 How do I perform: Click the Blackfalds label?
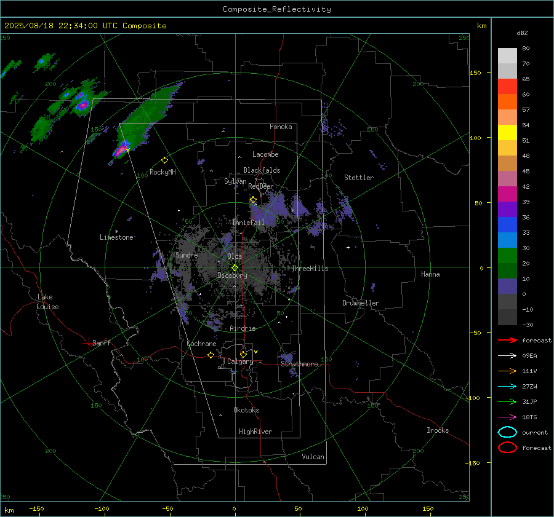tap(262, 170)
